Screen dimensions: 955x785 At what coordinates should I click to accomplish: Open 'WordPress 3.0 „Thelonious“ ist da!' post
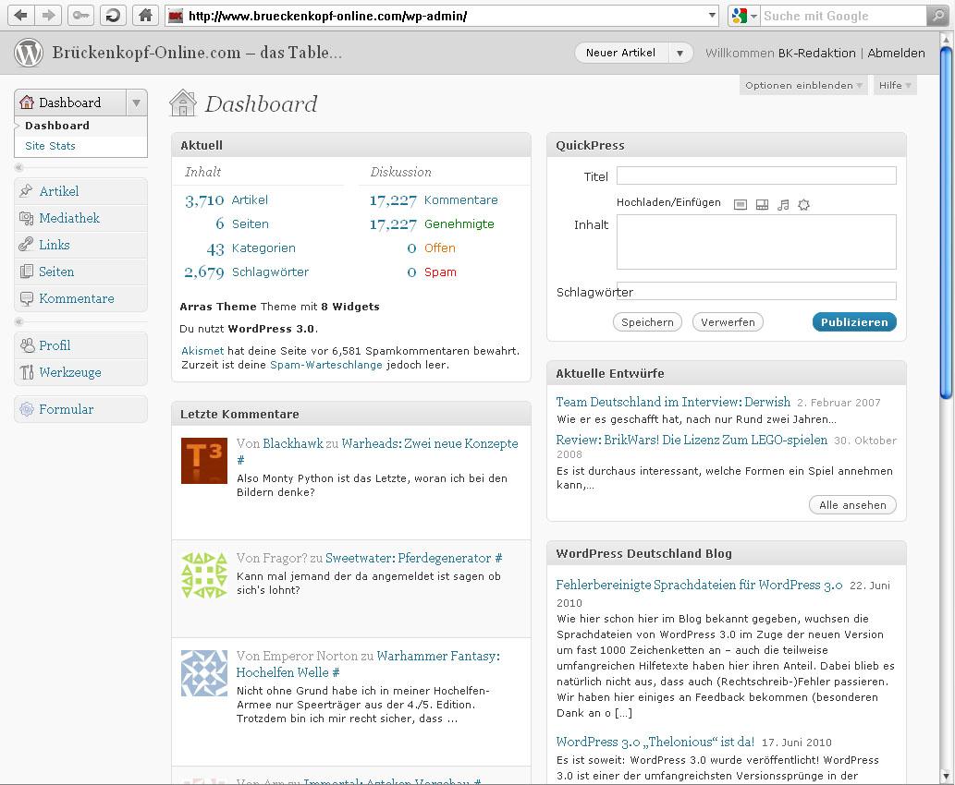[x=655, y=742]
